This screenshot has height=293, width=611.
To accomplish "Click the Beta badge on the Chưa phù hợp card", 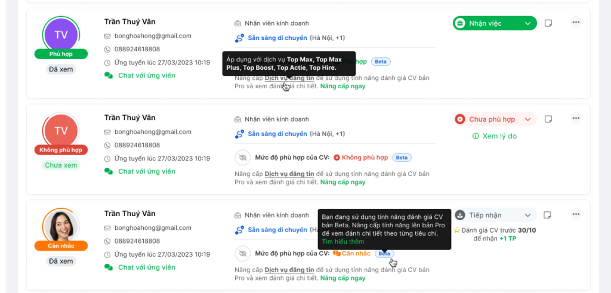I will click(x=402, y=158).
